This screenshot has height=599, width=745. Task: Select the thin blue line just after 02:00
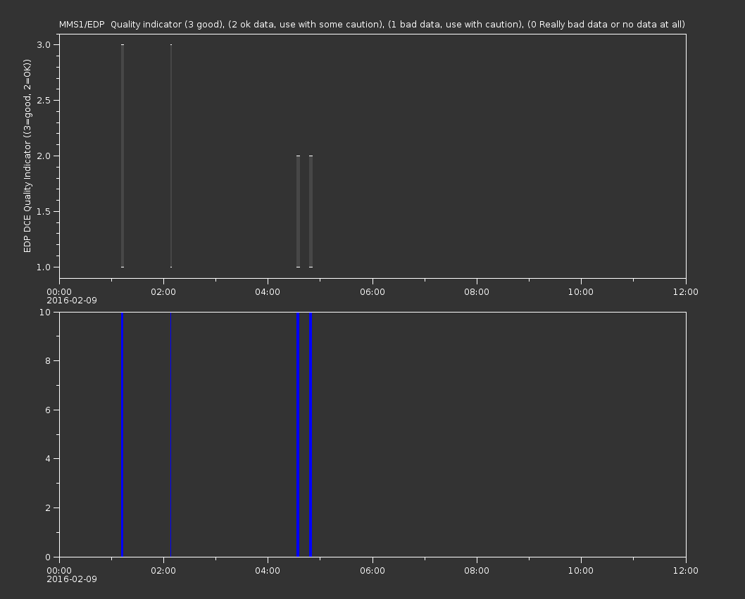[x=170, y=434]
